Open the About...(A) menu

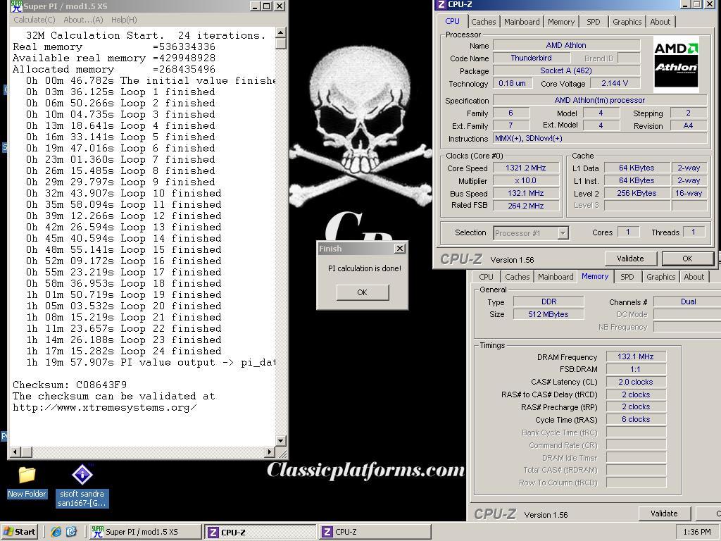pos(83,20)
